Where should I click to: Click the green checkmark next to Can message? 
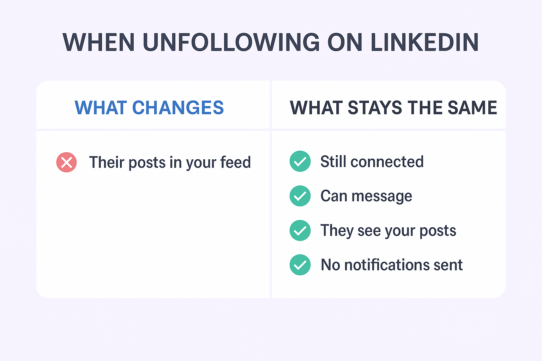click(x=300, y=196)
